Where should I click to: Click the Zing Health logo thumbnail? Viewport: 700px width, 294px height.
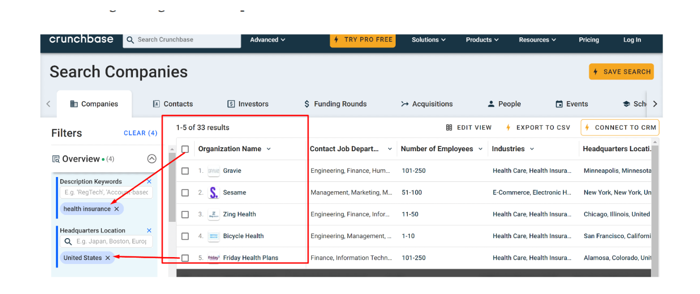click(x=214, y=214)
